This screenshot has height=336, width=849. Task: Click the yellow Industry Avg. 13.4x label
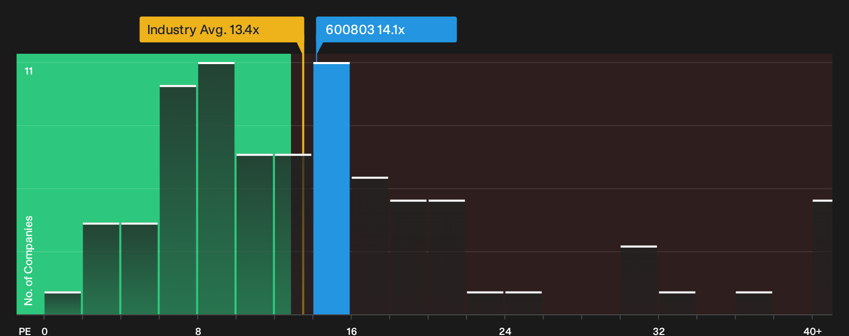click(x=222, y=29)
